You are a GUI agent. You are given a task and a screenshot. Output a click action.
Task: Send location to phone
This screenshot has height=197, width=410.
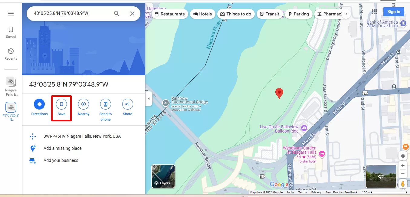(x=105, y=110)
